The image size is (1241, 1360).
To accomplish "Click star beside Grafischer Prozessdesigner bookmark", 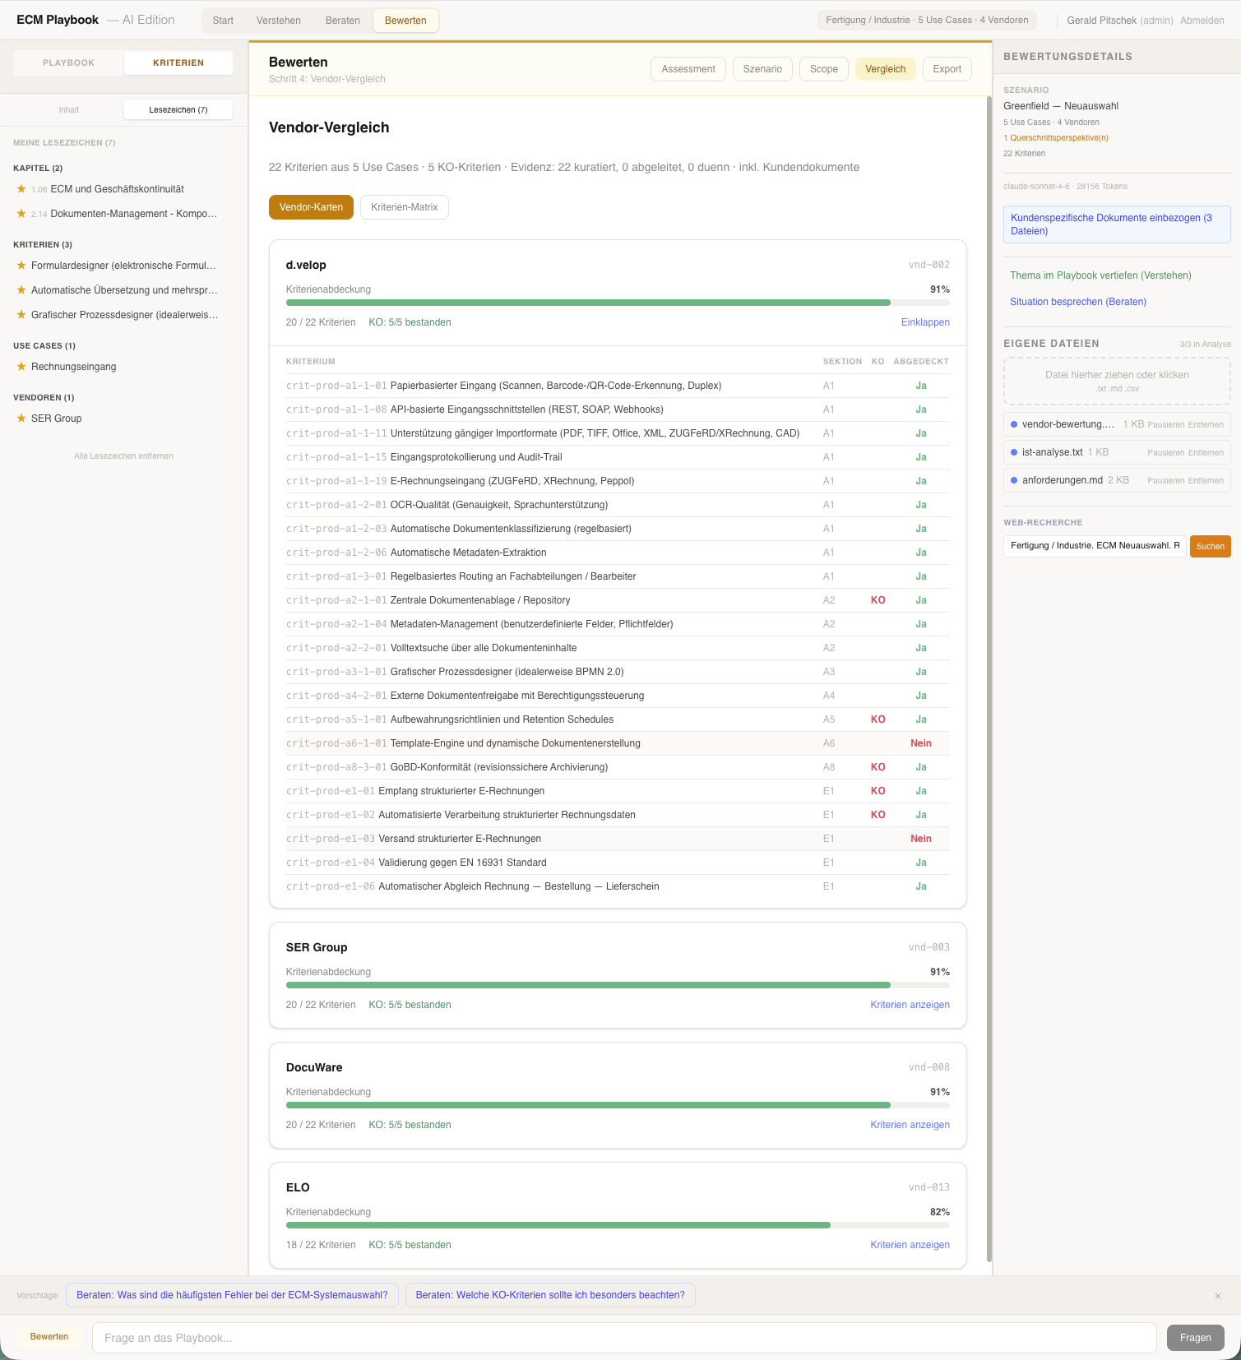I will point(21,315).
